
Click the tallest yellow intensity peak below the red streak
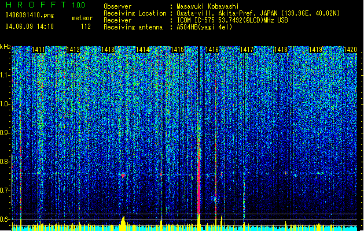pyautogui.click(x=198, y=222)
